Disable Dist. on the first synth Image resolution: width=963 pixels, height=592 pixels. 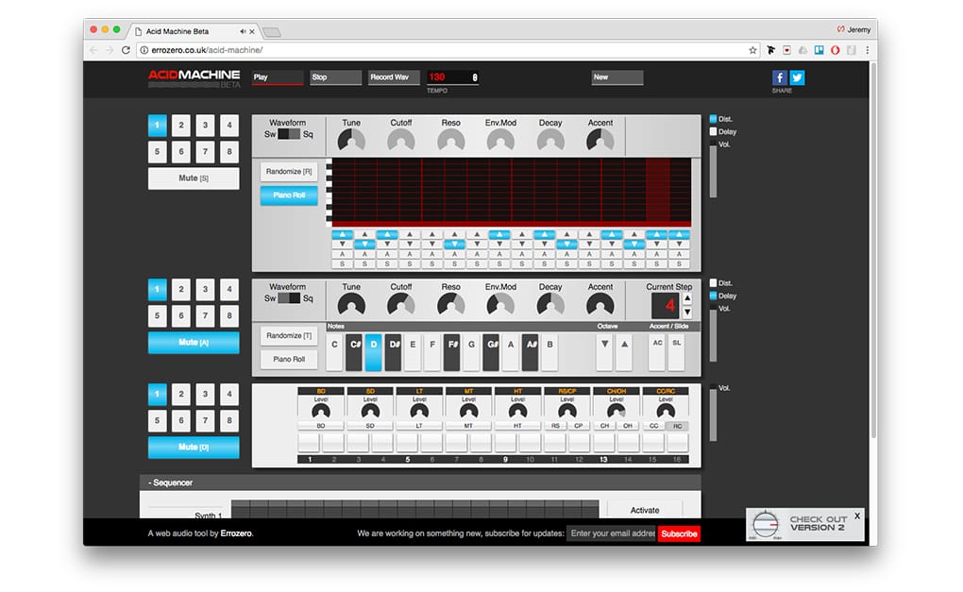click(x=714, y=119)
